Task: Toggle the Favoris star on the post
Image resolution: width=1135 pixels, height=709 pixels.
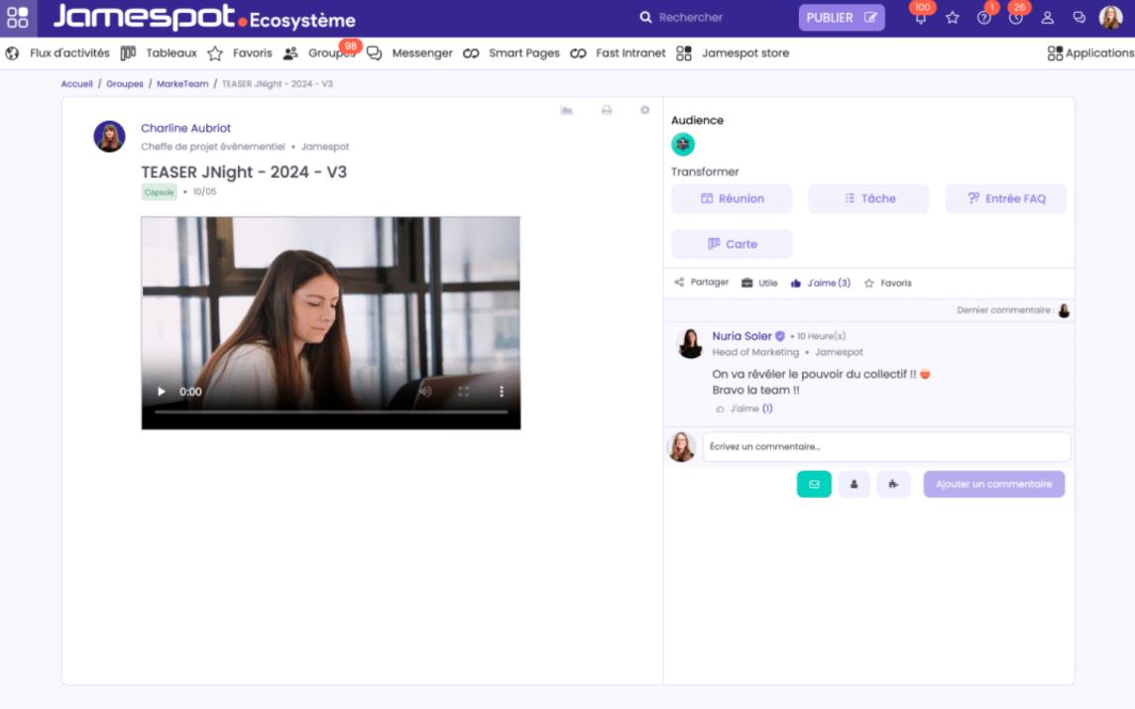Action: click(887, 283)
